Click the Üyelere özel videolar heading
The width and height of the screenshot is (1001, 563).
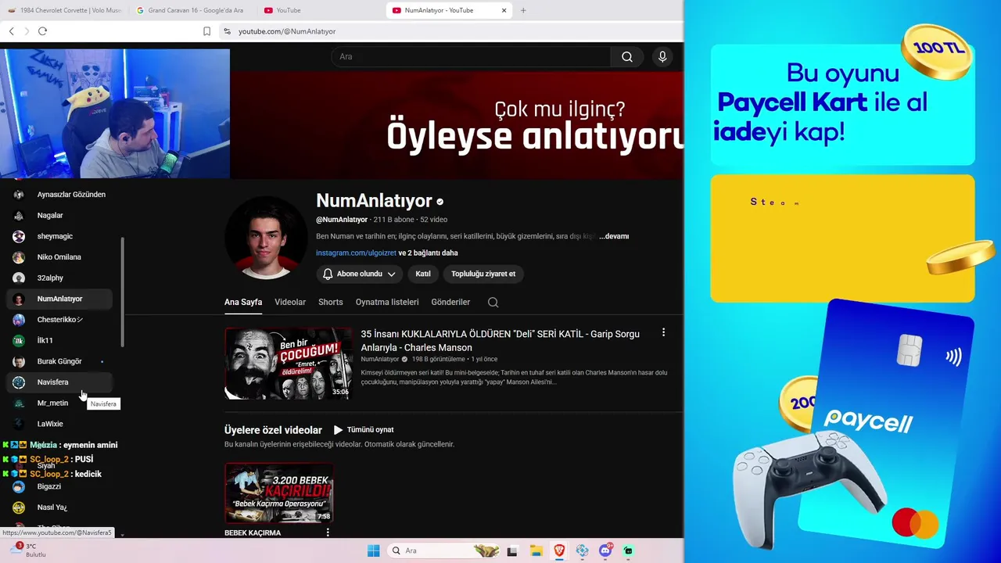(x=273, y=430)
